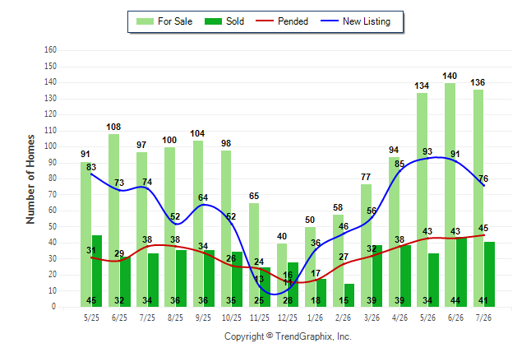531x357 pixels.
Task: Select the Pended point labeled 45 at 7/26
Action: click(x=483, y=235)
